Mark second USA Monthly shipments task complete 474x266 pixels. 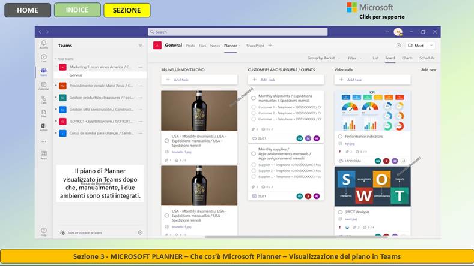tap(166, 216)
